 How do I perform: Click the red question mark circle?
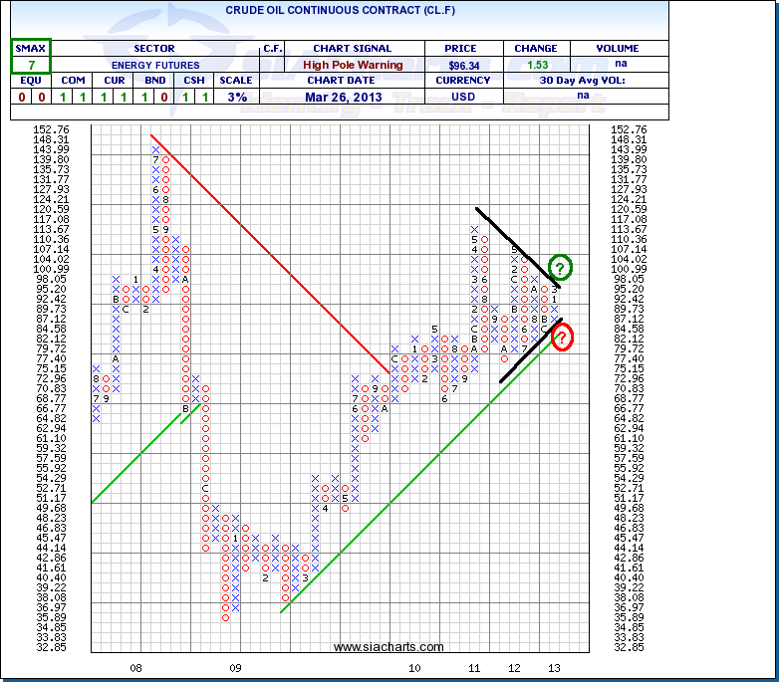[x=561, y=339]
